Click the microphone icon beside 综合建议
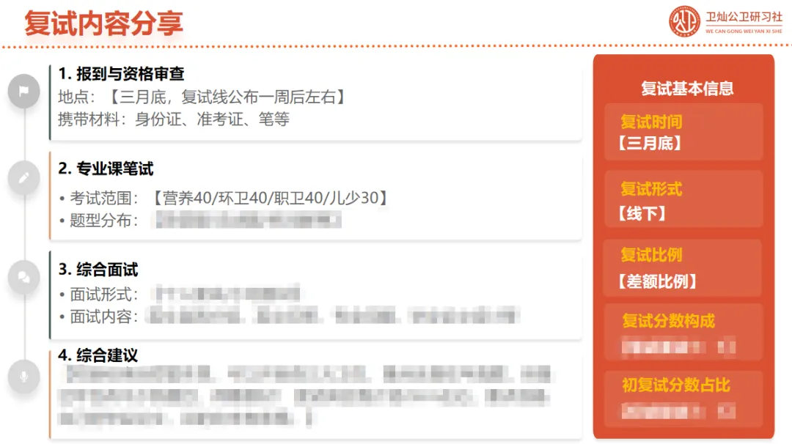The height and width of the screenshot is (444, 792). [x=23, y=376]
